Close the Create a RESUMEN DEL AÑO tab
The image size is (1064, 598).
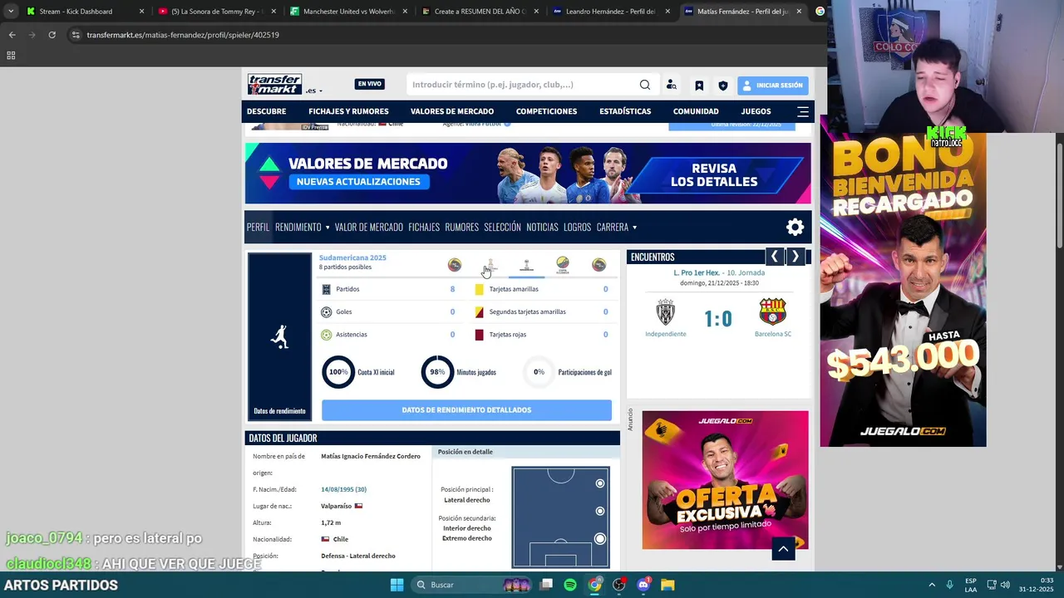(x=536, y=12)
